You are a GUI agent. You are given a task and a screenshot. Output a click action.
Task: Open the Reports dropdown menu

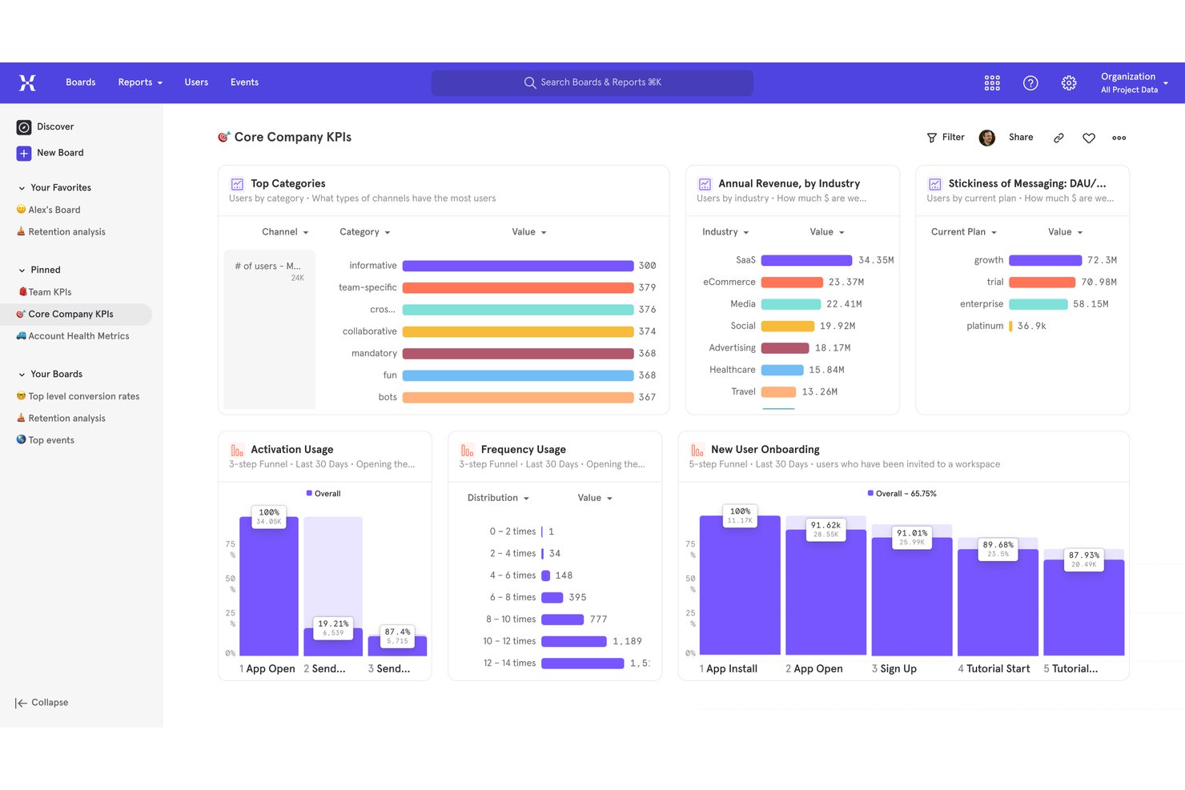tap(140, 82)
